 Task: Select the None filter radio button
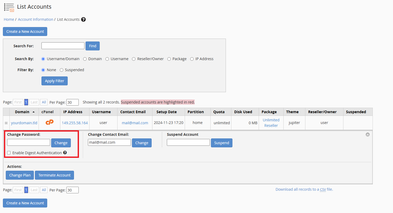tap(43, 70)
